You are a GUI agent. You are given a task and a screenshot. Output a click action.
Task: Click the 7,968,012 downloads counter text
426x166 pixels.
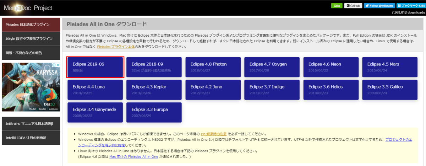click(x=408, y=12)
